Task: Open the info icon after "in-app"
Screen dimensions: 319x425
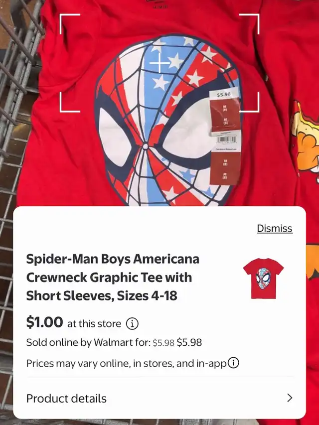Action: (233, 362)
